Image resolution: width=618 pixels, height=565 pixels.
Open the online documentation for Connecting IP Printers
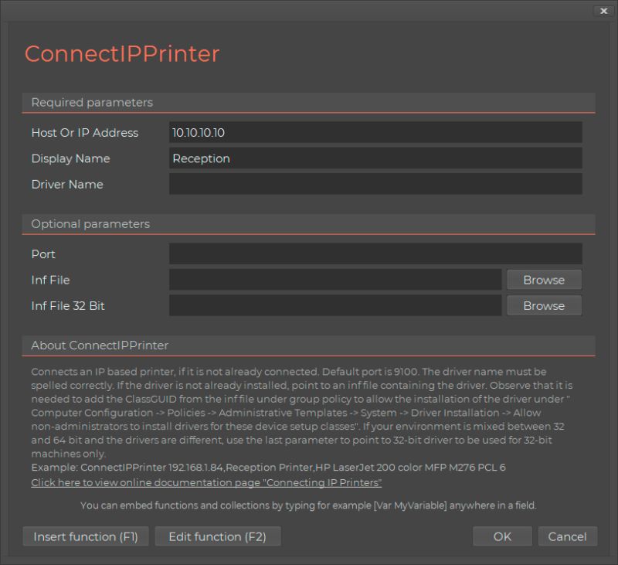pyautogui.click(x=204, y=482)
